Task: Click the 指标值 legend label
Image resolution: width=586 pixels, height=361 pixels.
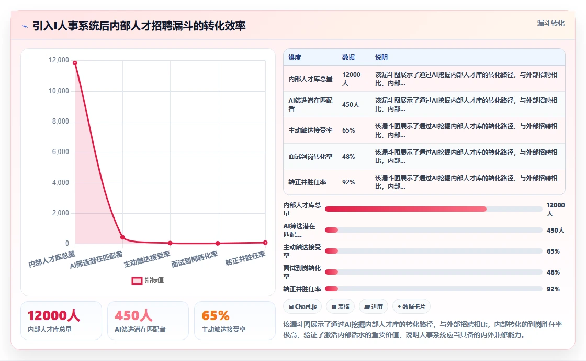Action: click(154, 280)
